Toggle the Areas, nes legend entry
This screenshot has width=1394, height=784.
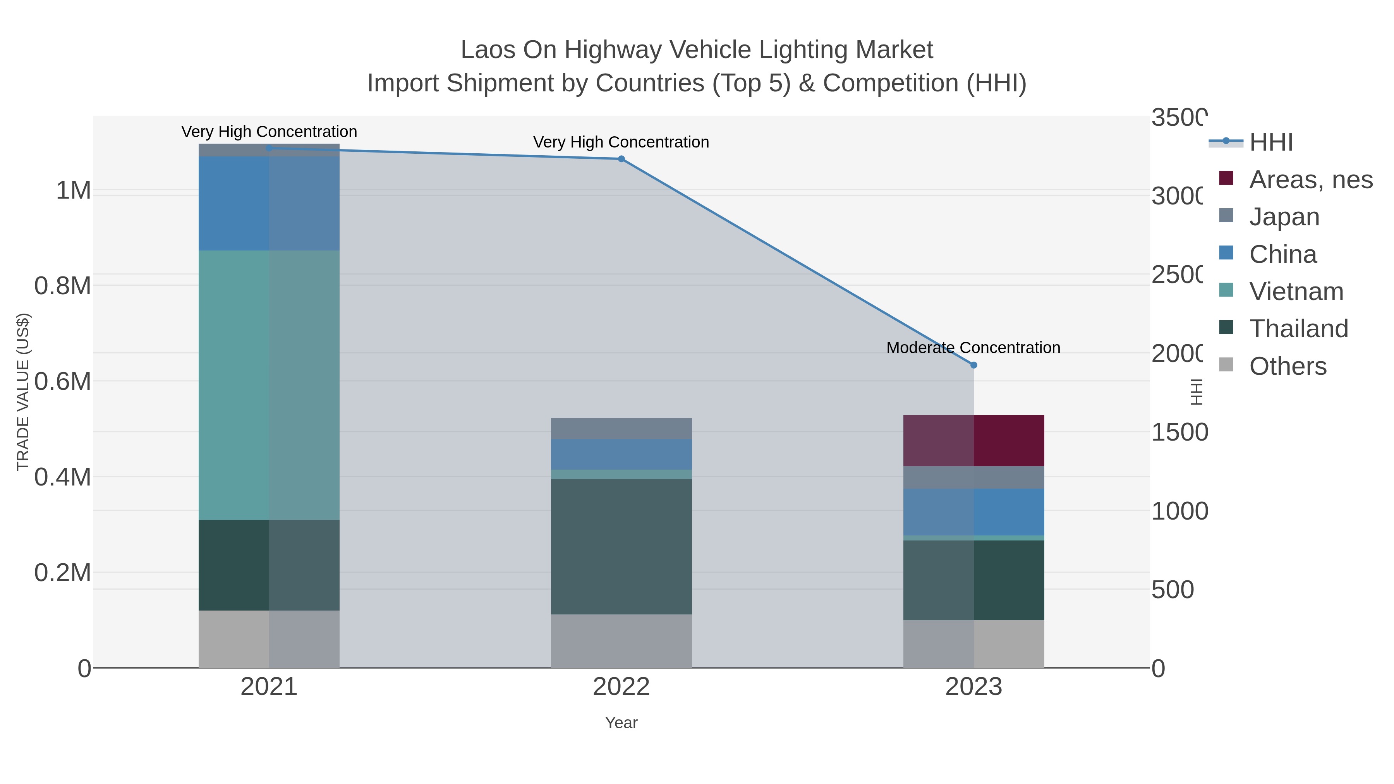pos(1296,179)
